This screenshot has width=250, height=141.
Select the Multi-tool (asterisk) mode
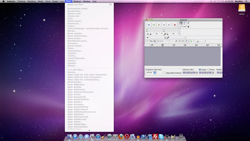point(188,27)
